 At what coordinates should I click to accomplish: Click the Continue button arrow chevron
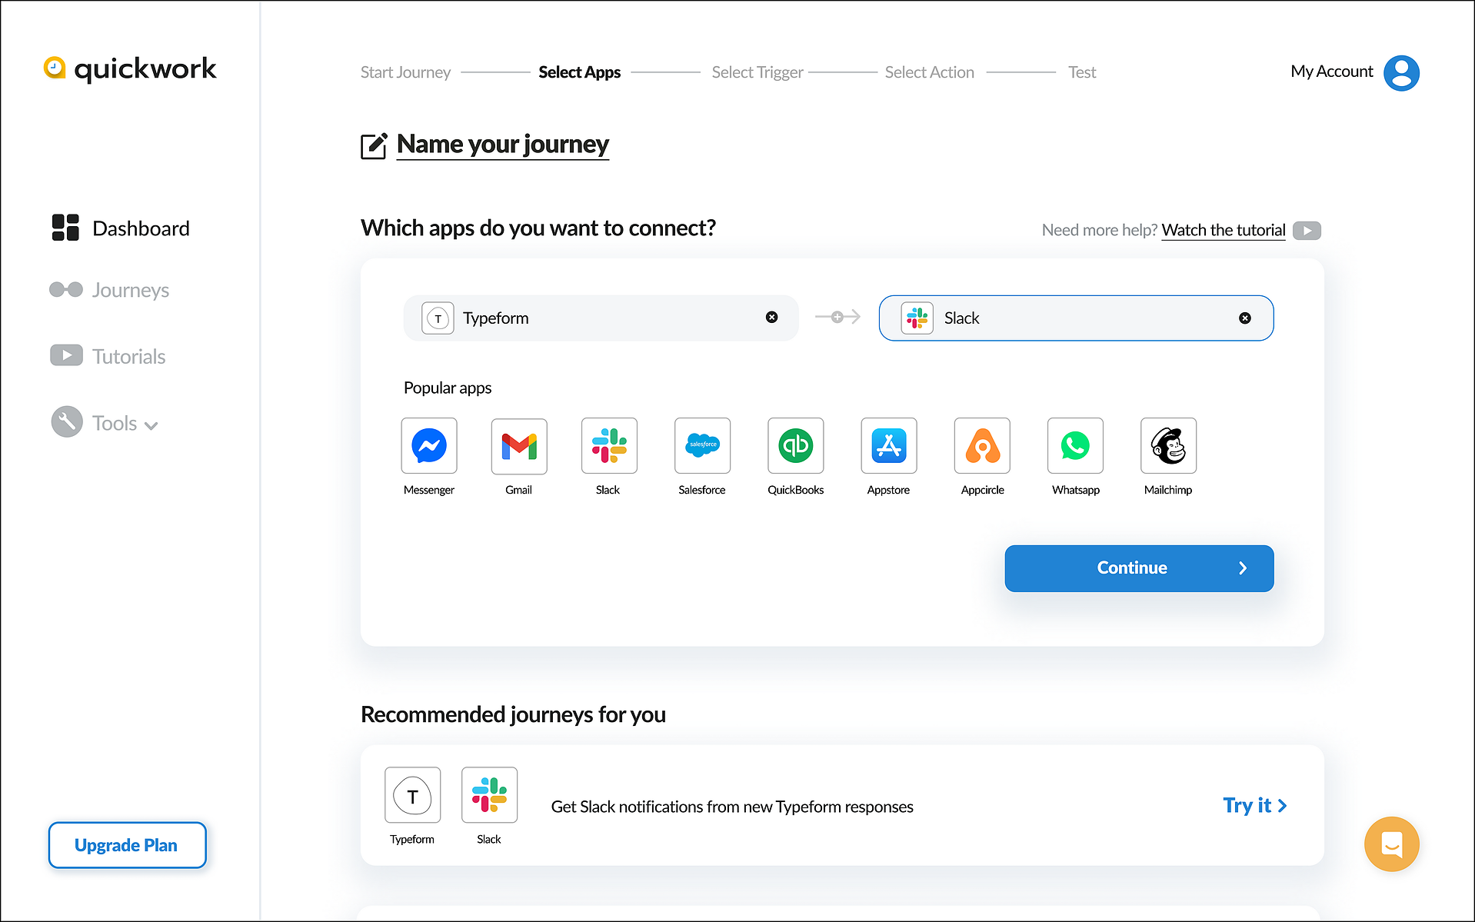click(x=1243, y=568)
